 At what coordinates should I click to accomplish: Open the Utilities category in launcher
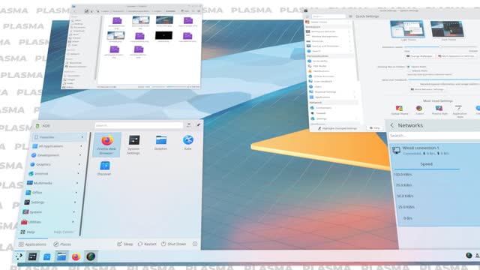(46, 222)
